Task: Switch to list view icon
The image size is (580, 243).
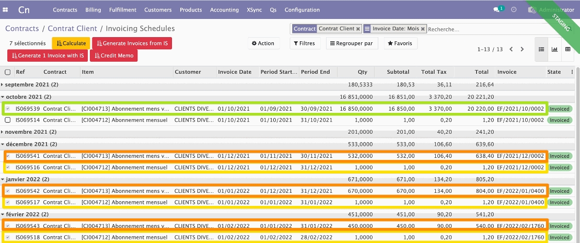Action: [x=541, y=49]
